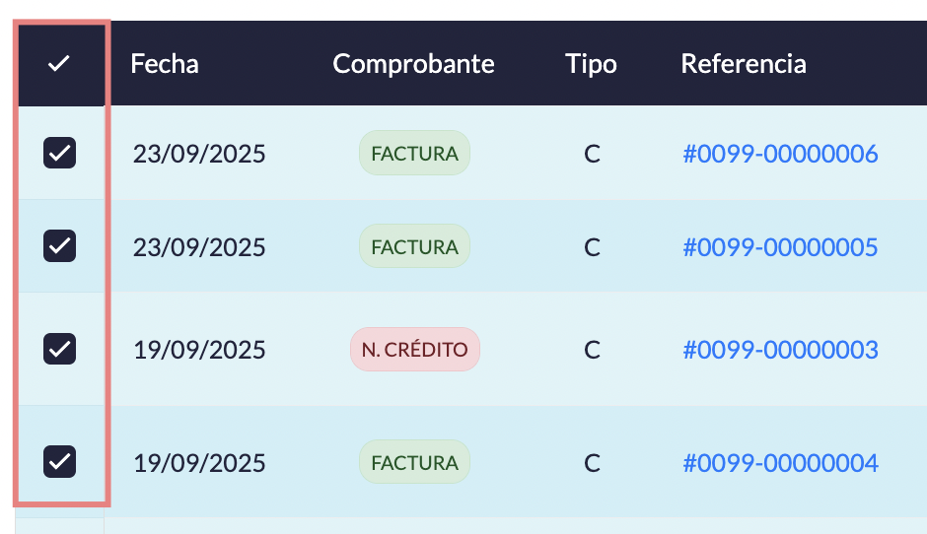Screen dimensions: 927x534
Task: Click FACTURA badge in the #0099-00000006 row
Action: [x=414, y=154]
